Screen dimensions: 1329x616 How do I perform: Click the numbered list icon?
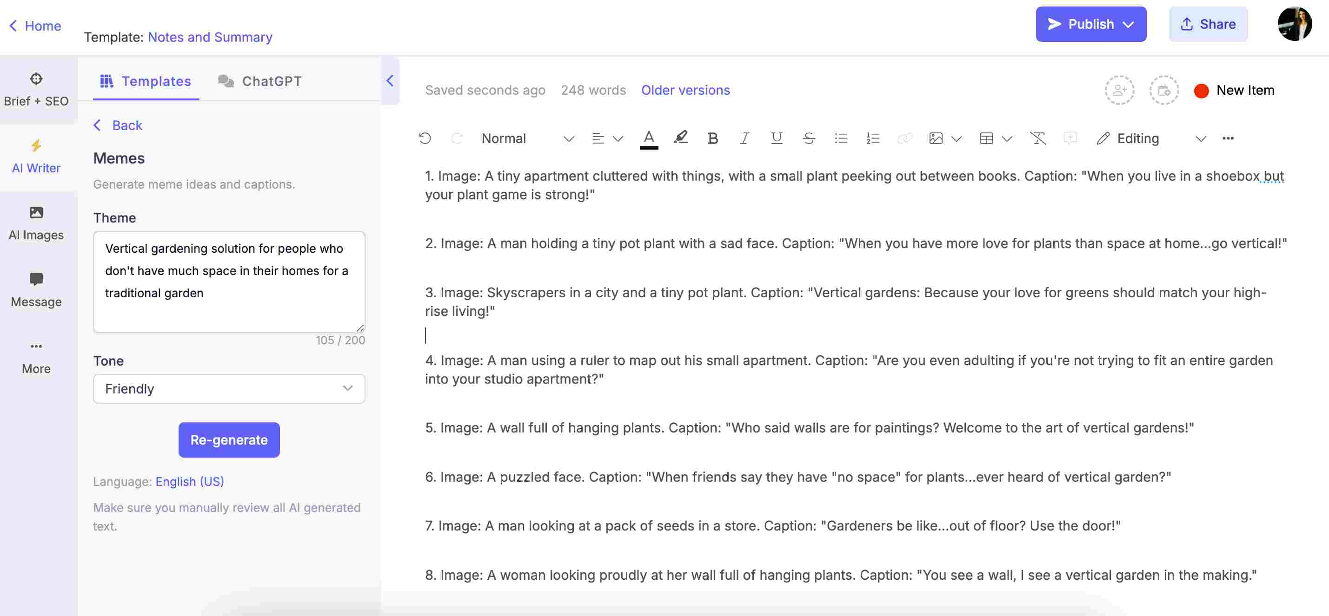[x=872, y=137]
